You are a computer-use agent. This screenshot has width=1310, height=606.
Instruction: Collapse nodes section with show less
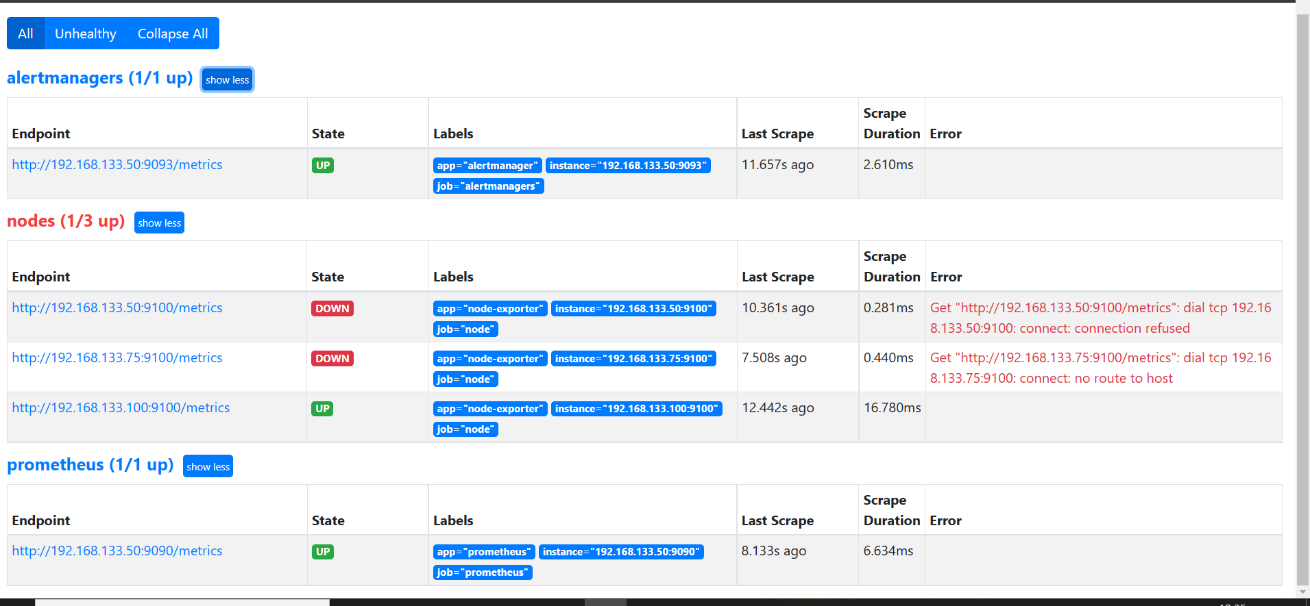160,223
